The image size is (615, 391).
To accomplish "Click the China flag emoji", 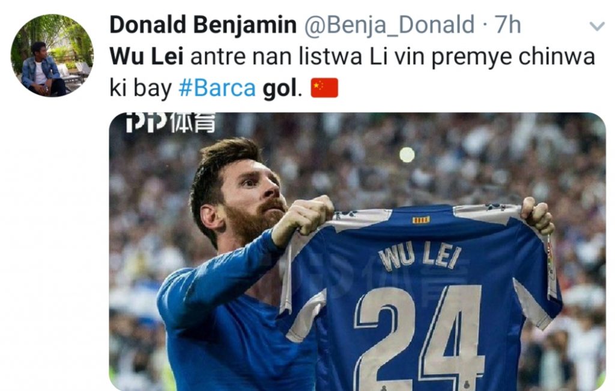I will click(x=324, y=88).
